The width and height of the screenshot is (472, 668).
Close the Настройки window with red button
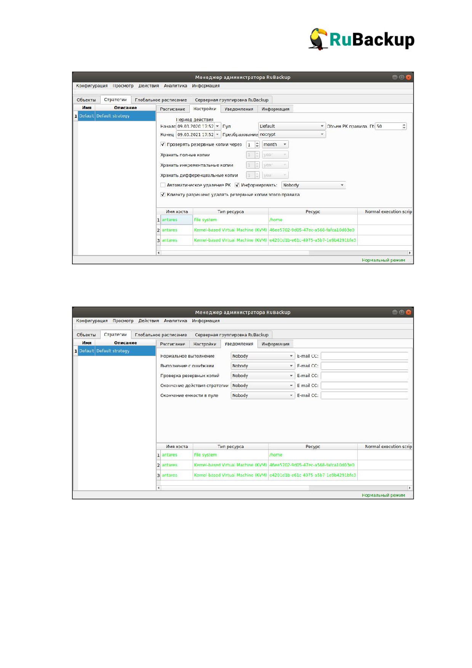[x=408, y=77]
